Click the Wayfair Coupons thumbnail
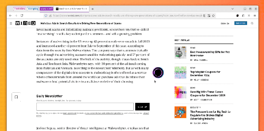The height and width of the screenshot is (131, 264). [180, 72]
